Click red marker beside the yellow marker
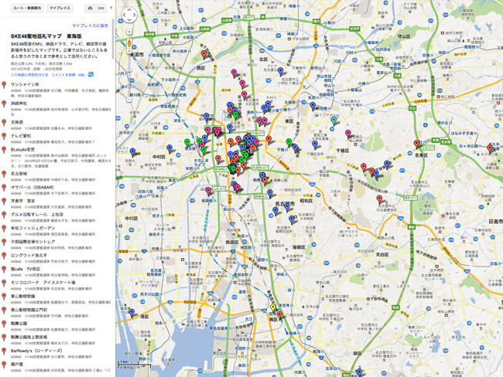The height and width of the screenshot is (377, 503). pyautogui.click(x=279, y=315)
